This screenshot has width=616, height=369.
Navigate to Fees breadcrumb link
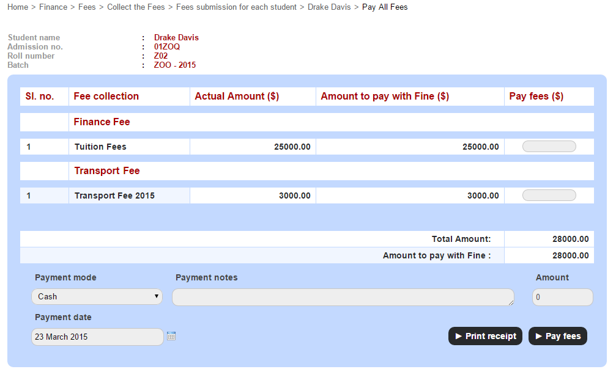pos(87,7)
